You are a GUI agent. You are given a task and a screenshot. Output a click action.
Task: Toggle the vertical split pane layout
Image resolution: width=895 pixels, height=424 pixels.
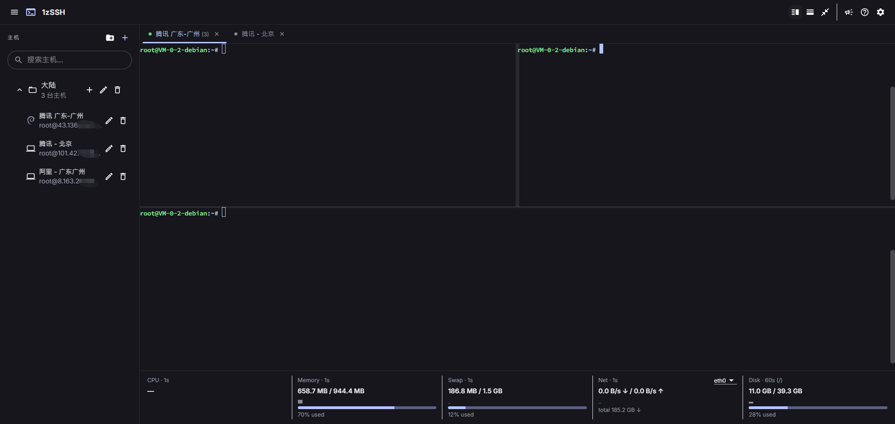coord(795,12)
